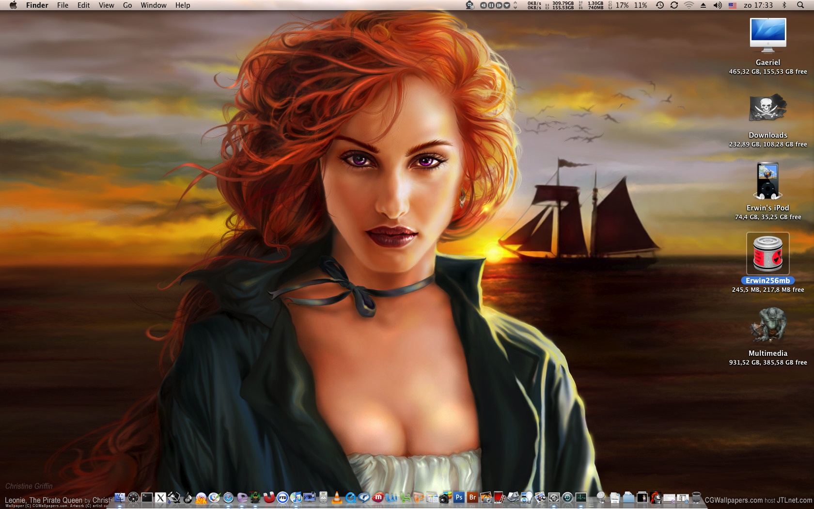Select Erwin's iPod on the desktop
Screen dimensions: 814x509
(x=768, y=181)
